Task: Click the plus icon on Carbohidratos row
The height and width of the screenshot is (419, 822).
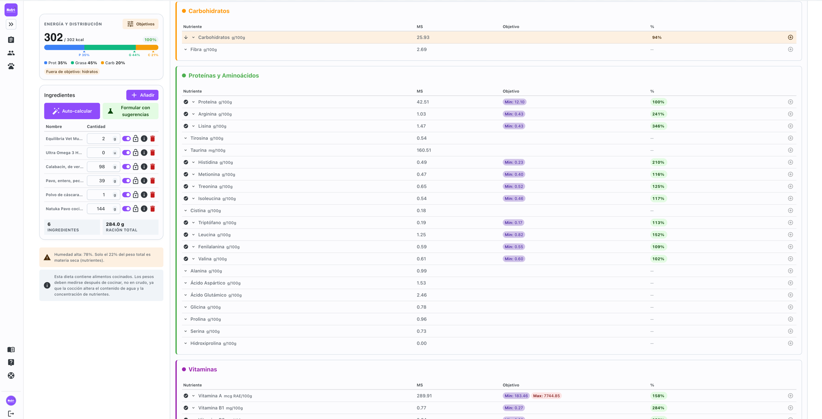Action: point(790,37)
